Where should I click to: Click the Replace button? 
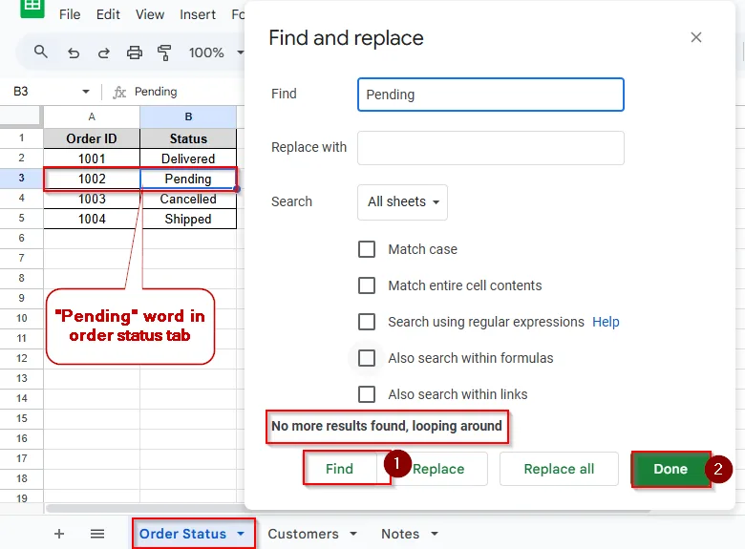pos(438,469)
